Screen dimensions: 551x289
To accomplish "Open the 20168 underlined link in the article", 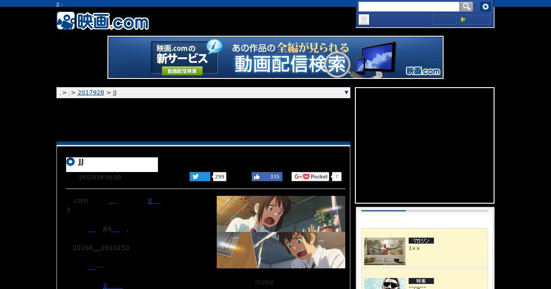I will tap(96, 248).
